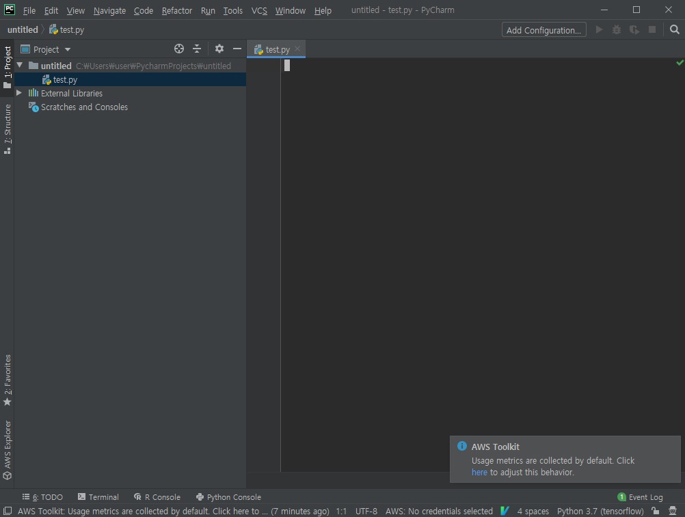Image resolution: width=685 pixels, height=517 pixels.
Task: Collapse the untitled project folder arrow
Action: (x=20, y=66)
